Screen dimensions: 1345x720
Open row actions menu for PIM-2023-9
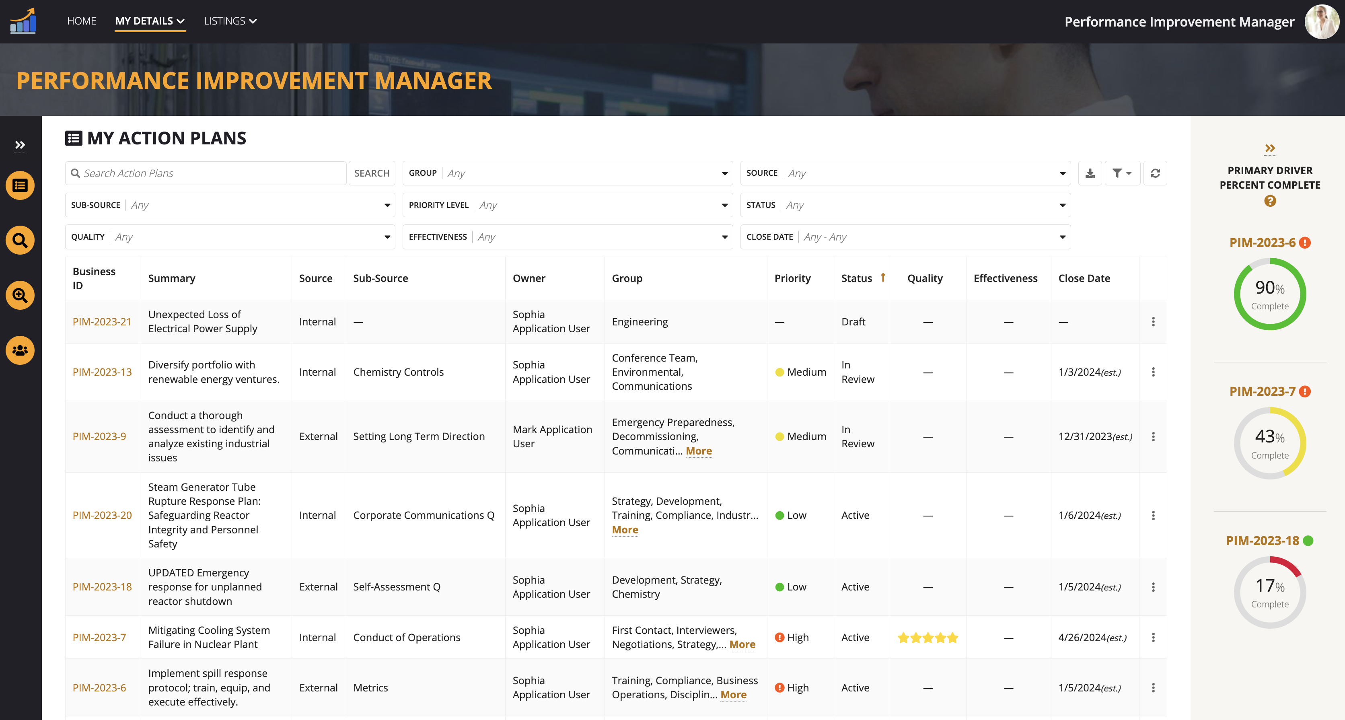coord(1153,436)
